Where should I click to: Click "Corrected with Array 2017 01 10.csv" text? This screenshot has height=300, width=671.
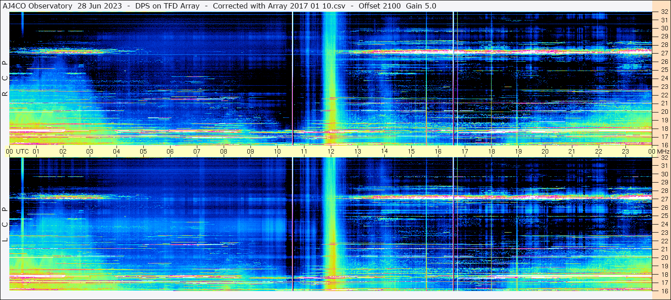click(279, 6)
